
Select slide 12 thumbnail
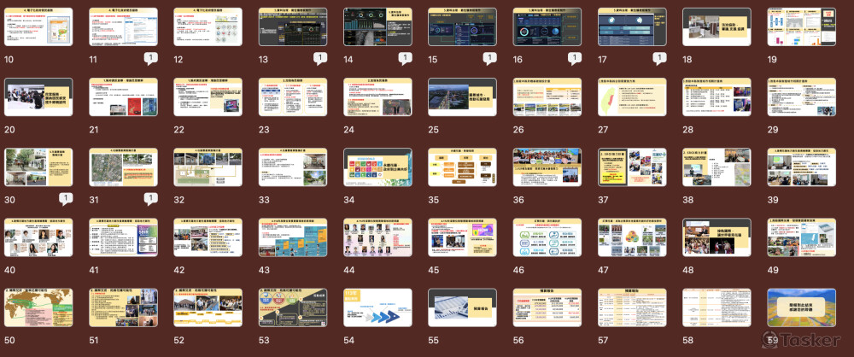[208, 27]
